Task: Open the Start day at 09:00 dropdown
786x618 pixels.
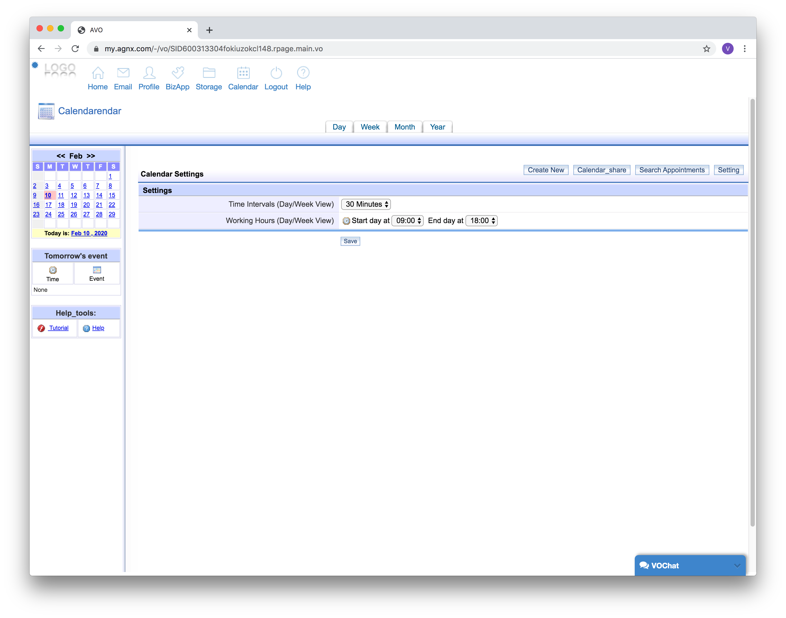Action: [407, 221]
